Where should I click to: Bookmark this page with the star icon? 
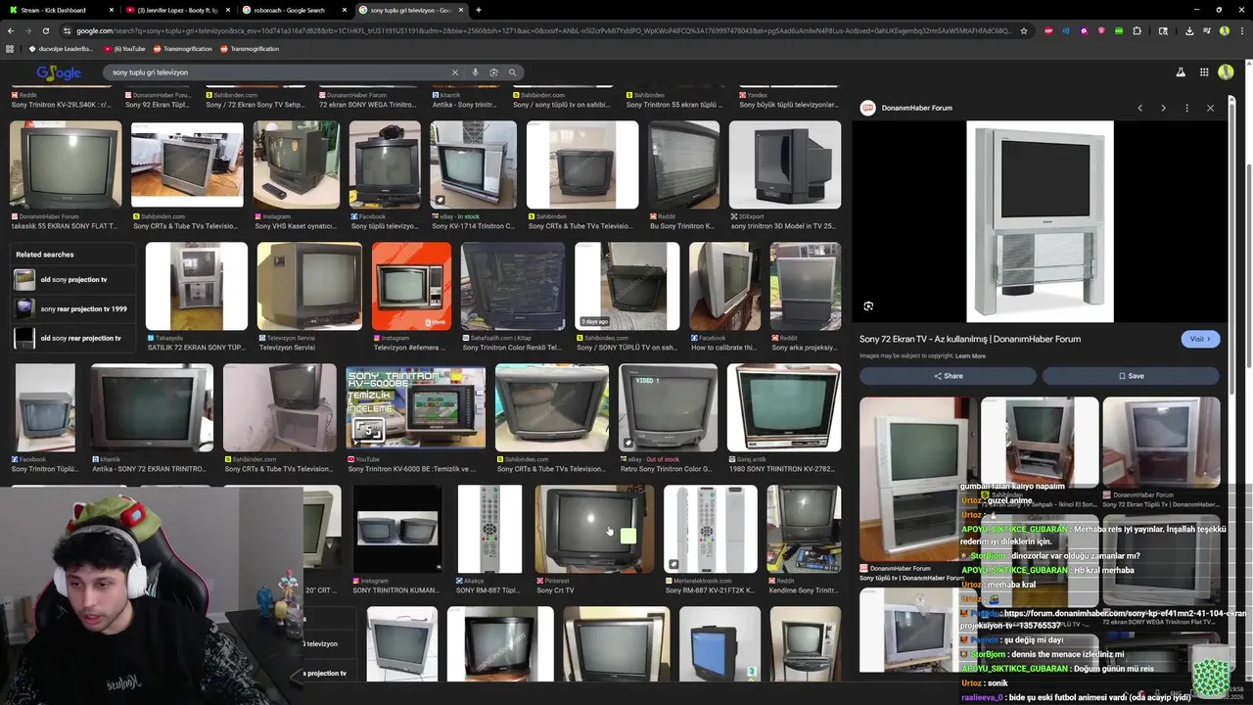pos(1024,30)
